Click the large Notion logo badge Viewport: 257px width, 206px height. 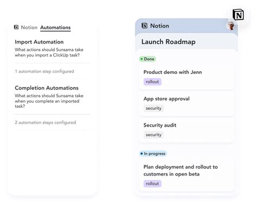[238, 15]
